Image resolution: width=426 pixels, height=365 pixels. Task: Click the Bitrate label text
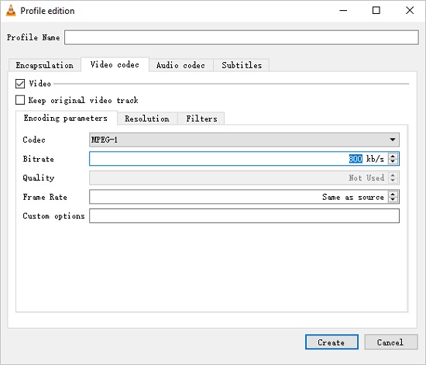pos(38,159)
